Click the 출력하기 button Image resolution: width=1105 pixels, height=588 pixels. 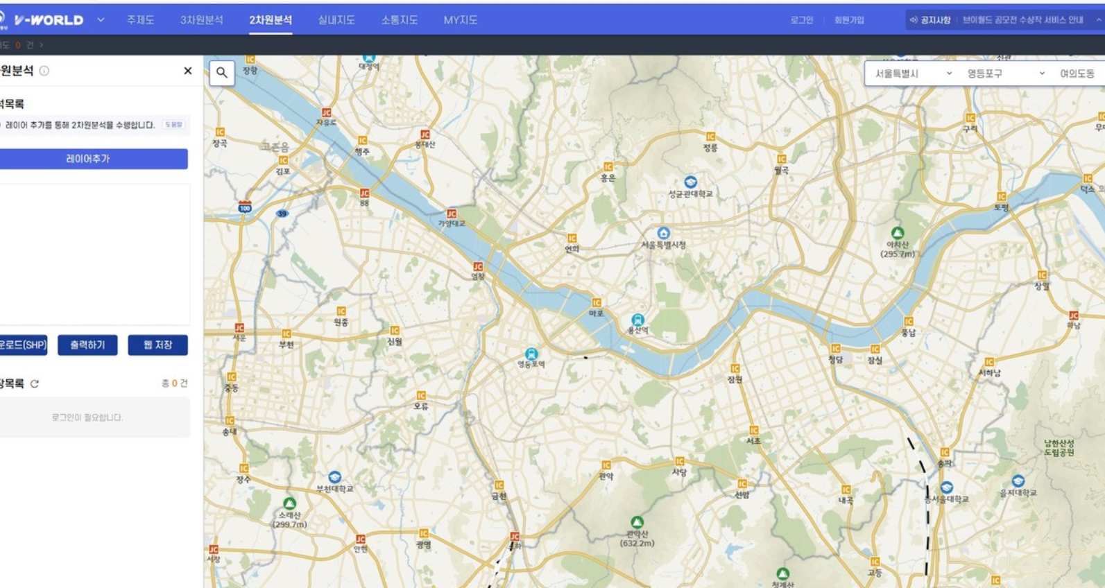(x=87, y=345)
